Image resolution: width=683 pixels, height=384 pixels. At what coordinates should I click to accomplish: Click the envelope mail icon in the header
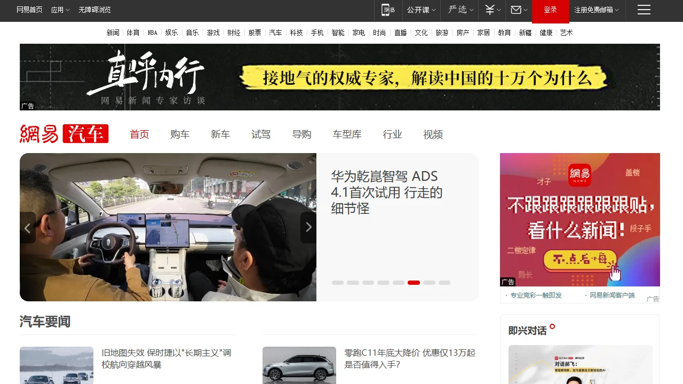tap(515, 10)
